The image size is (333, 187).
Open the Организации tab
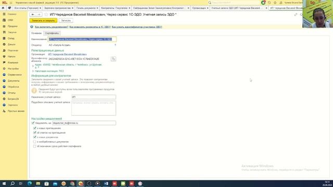click(x=199, y=8)
